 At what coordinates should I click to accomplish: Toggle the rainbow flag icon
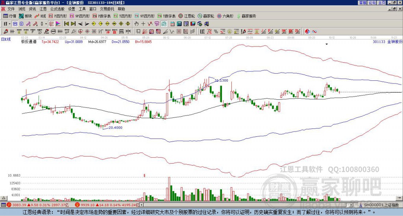pos(58,24)
